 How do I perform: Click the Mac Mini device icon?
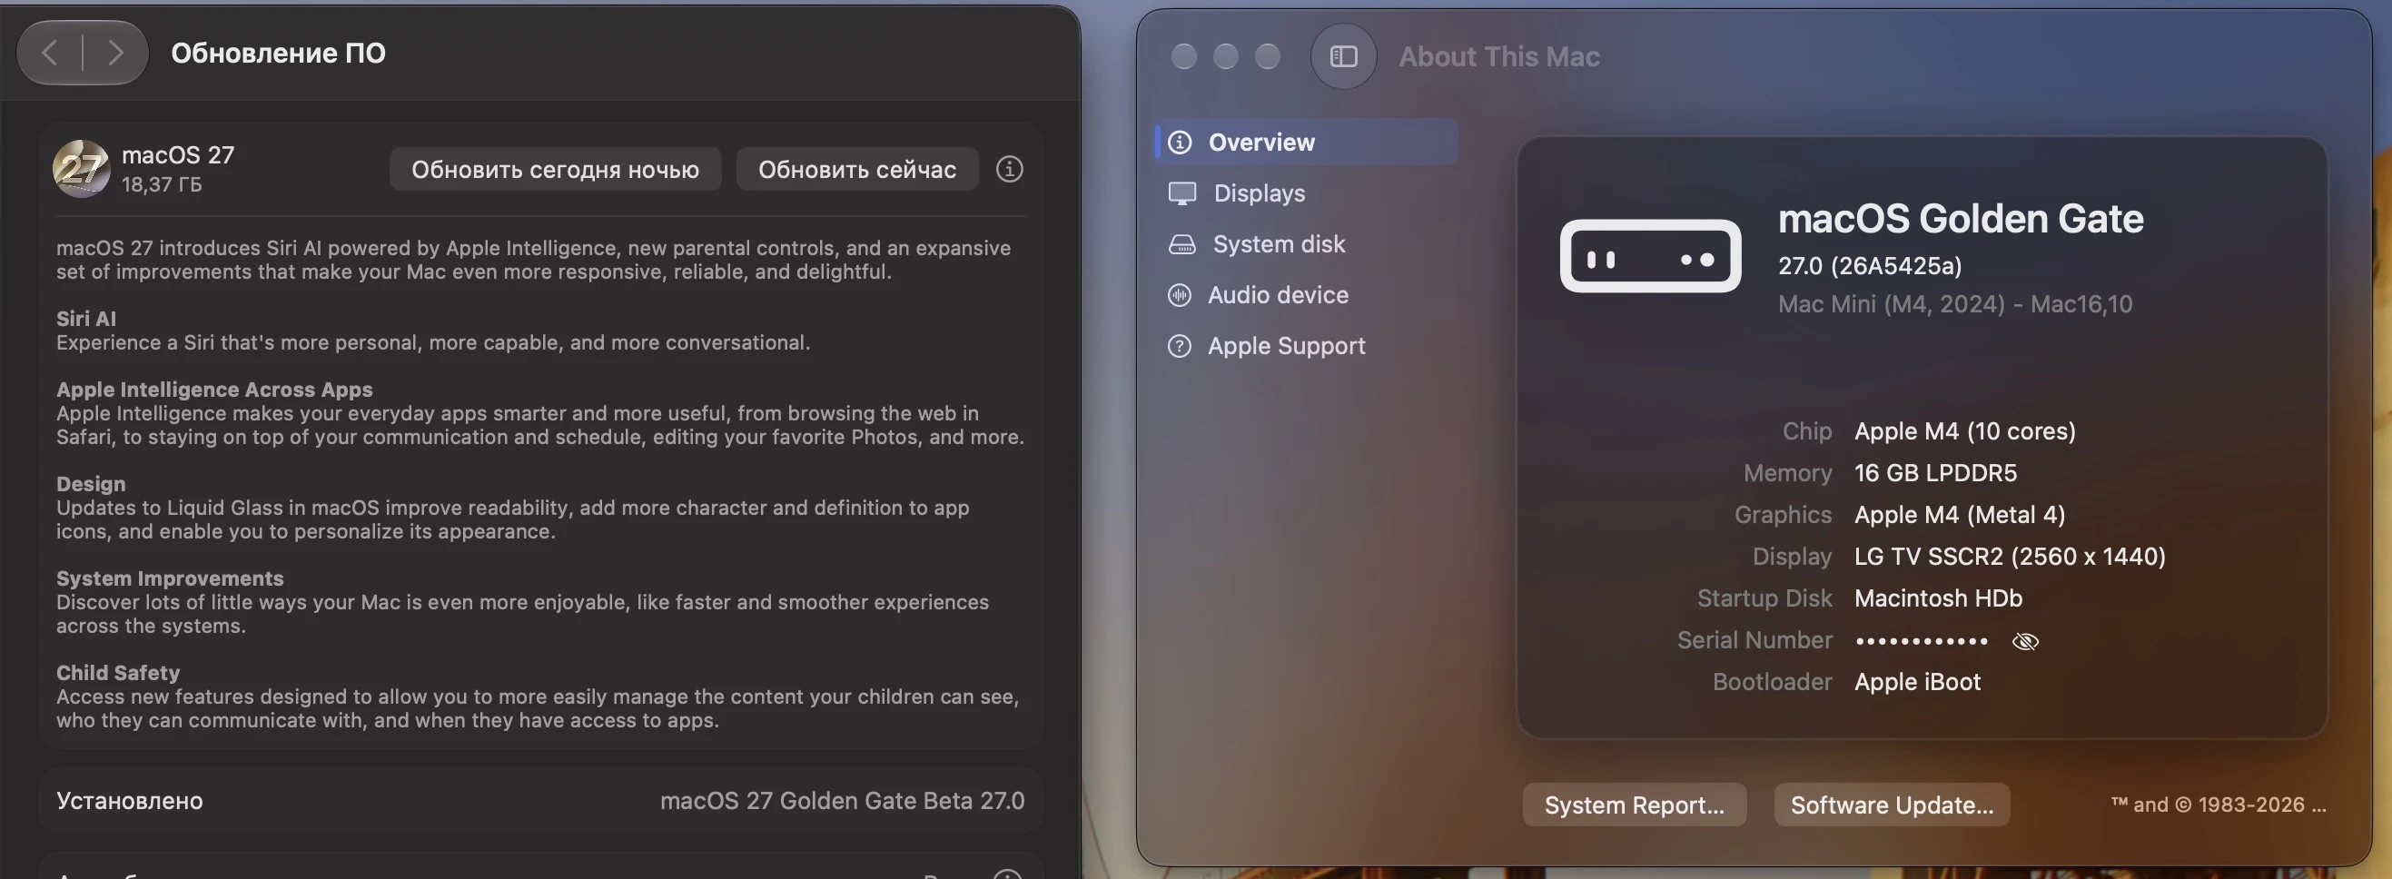(1650, 256)
